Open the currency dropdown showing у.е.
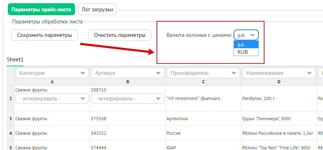Viewport: 323px width, 150px height. coord(246,35)
